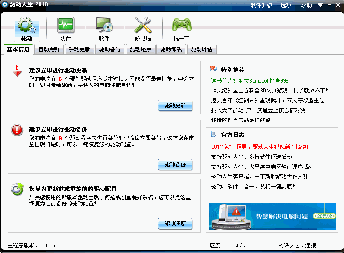This screenshot has height=253, width=344.
Task: Open 求助 in the title bar
Action: [x=306, y=5]
